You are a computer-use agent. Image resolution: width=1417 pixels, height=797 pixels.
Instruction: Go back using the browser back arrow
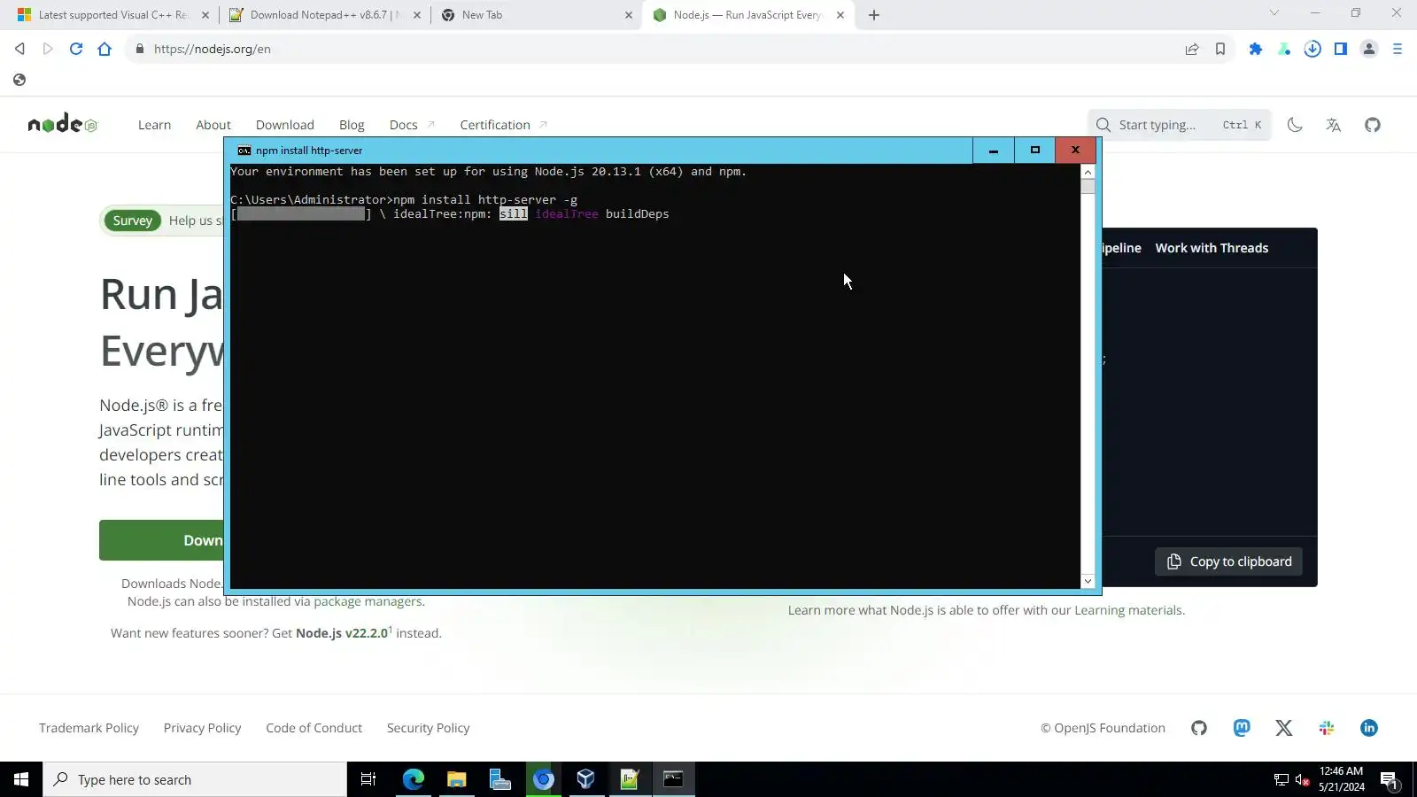click(19, 49)
